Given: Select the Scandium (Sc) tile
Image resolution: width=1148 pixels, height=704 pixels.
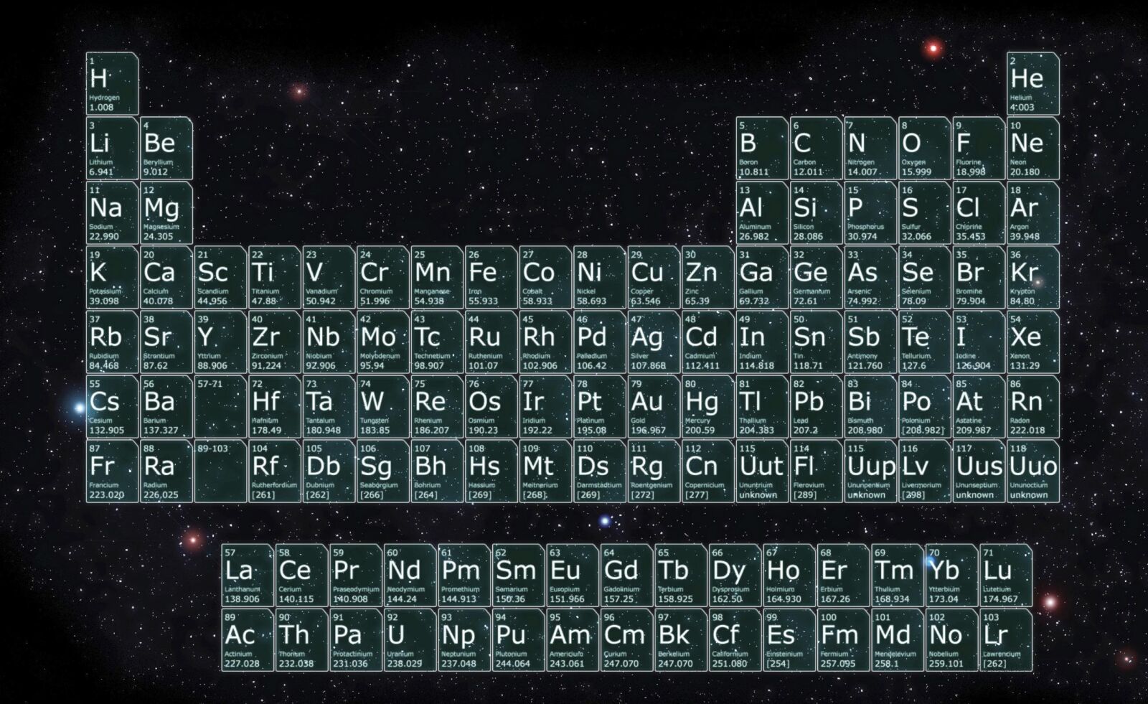Looking at the screenshot, I should tap(220, 277).
